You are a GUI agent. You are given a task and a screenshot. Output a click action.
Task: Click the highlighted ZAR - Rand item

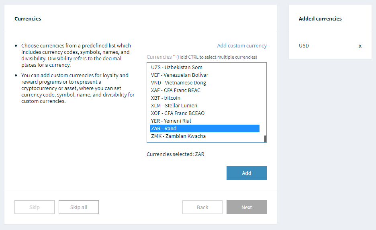pos(204,129)
